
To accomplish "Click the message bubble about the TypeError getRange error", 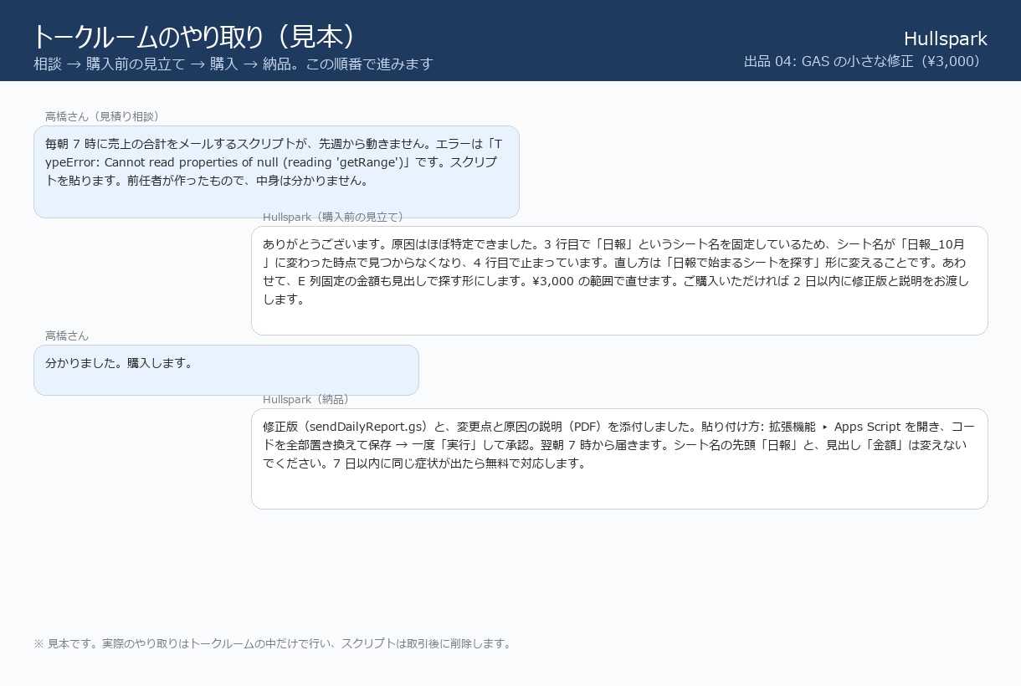I will pos(276,171).
